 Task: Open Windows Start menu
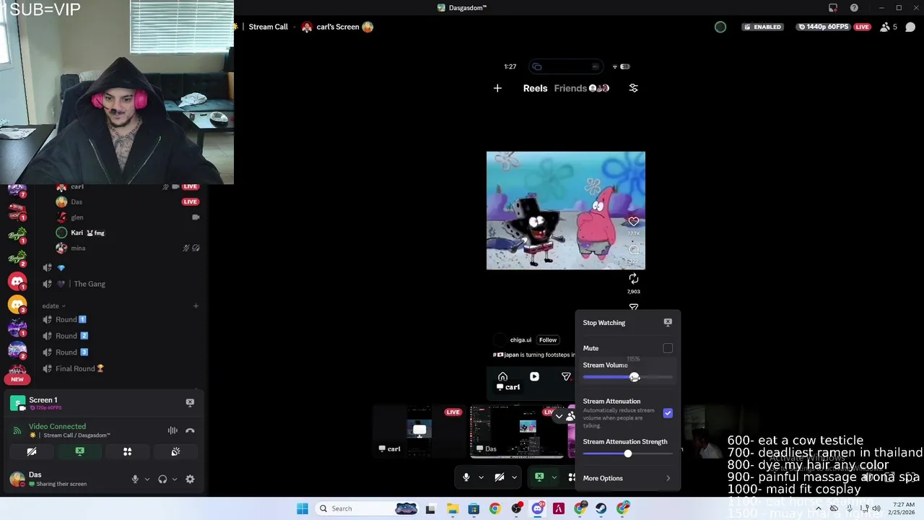(302, 508)
